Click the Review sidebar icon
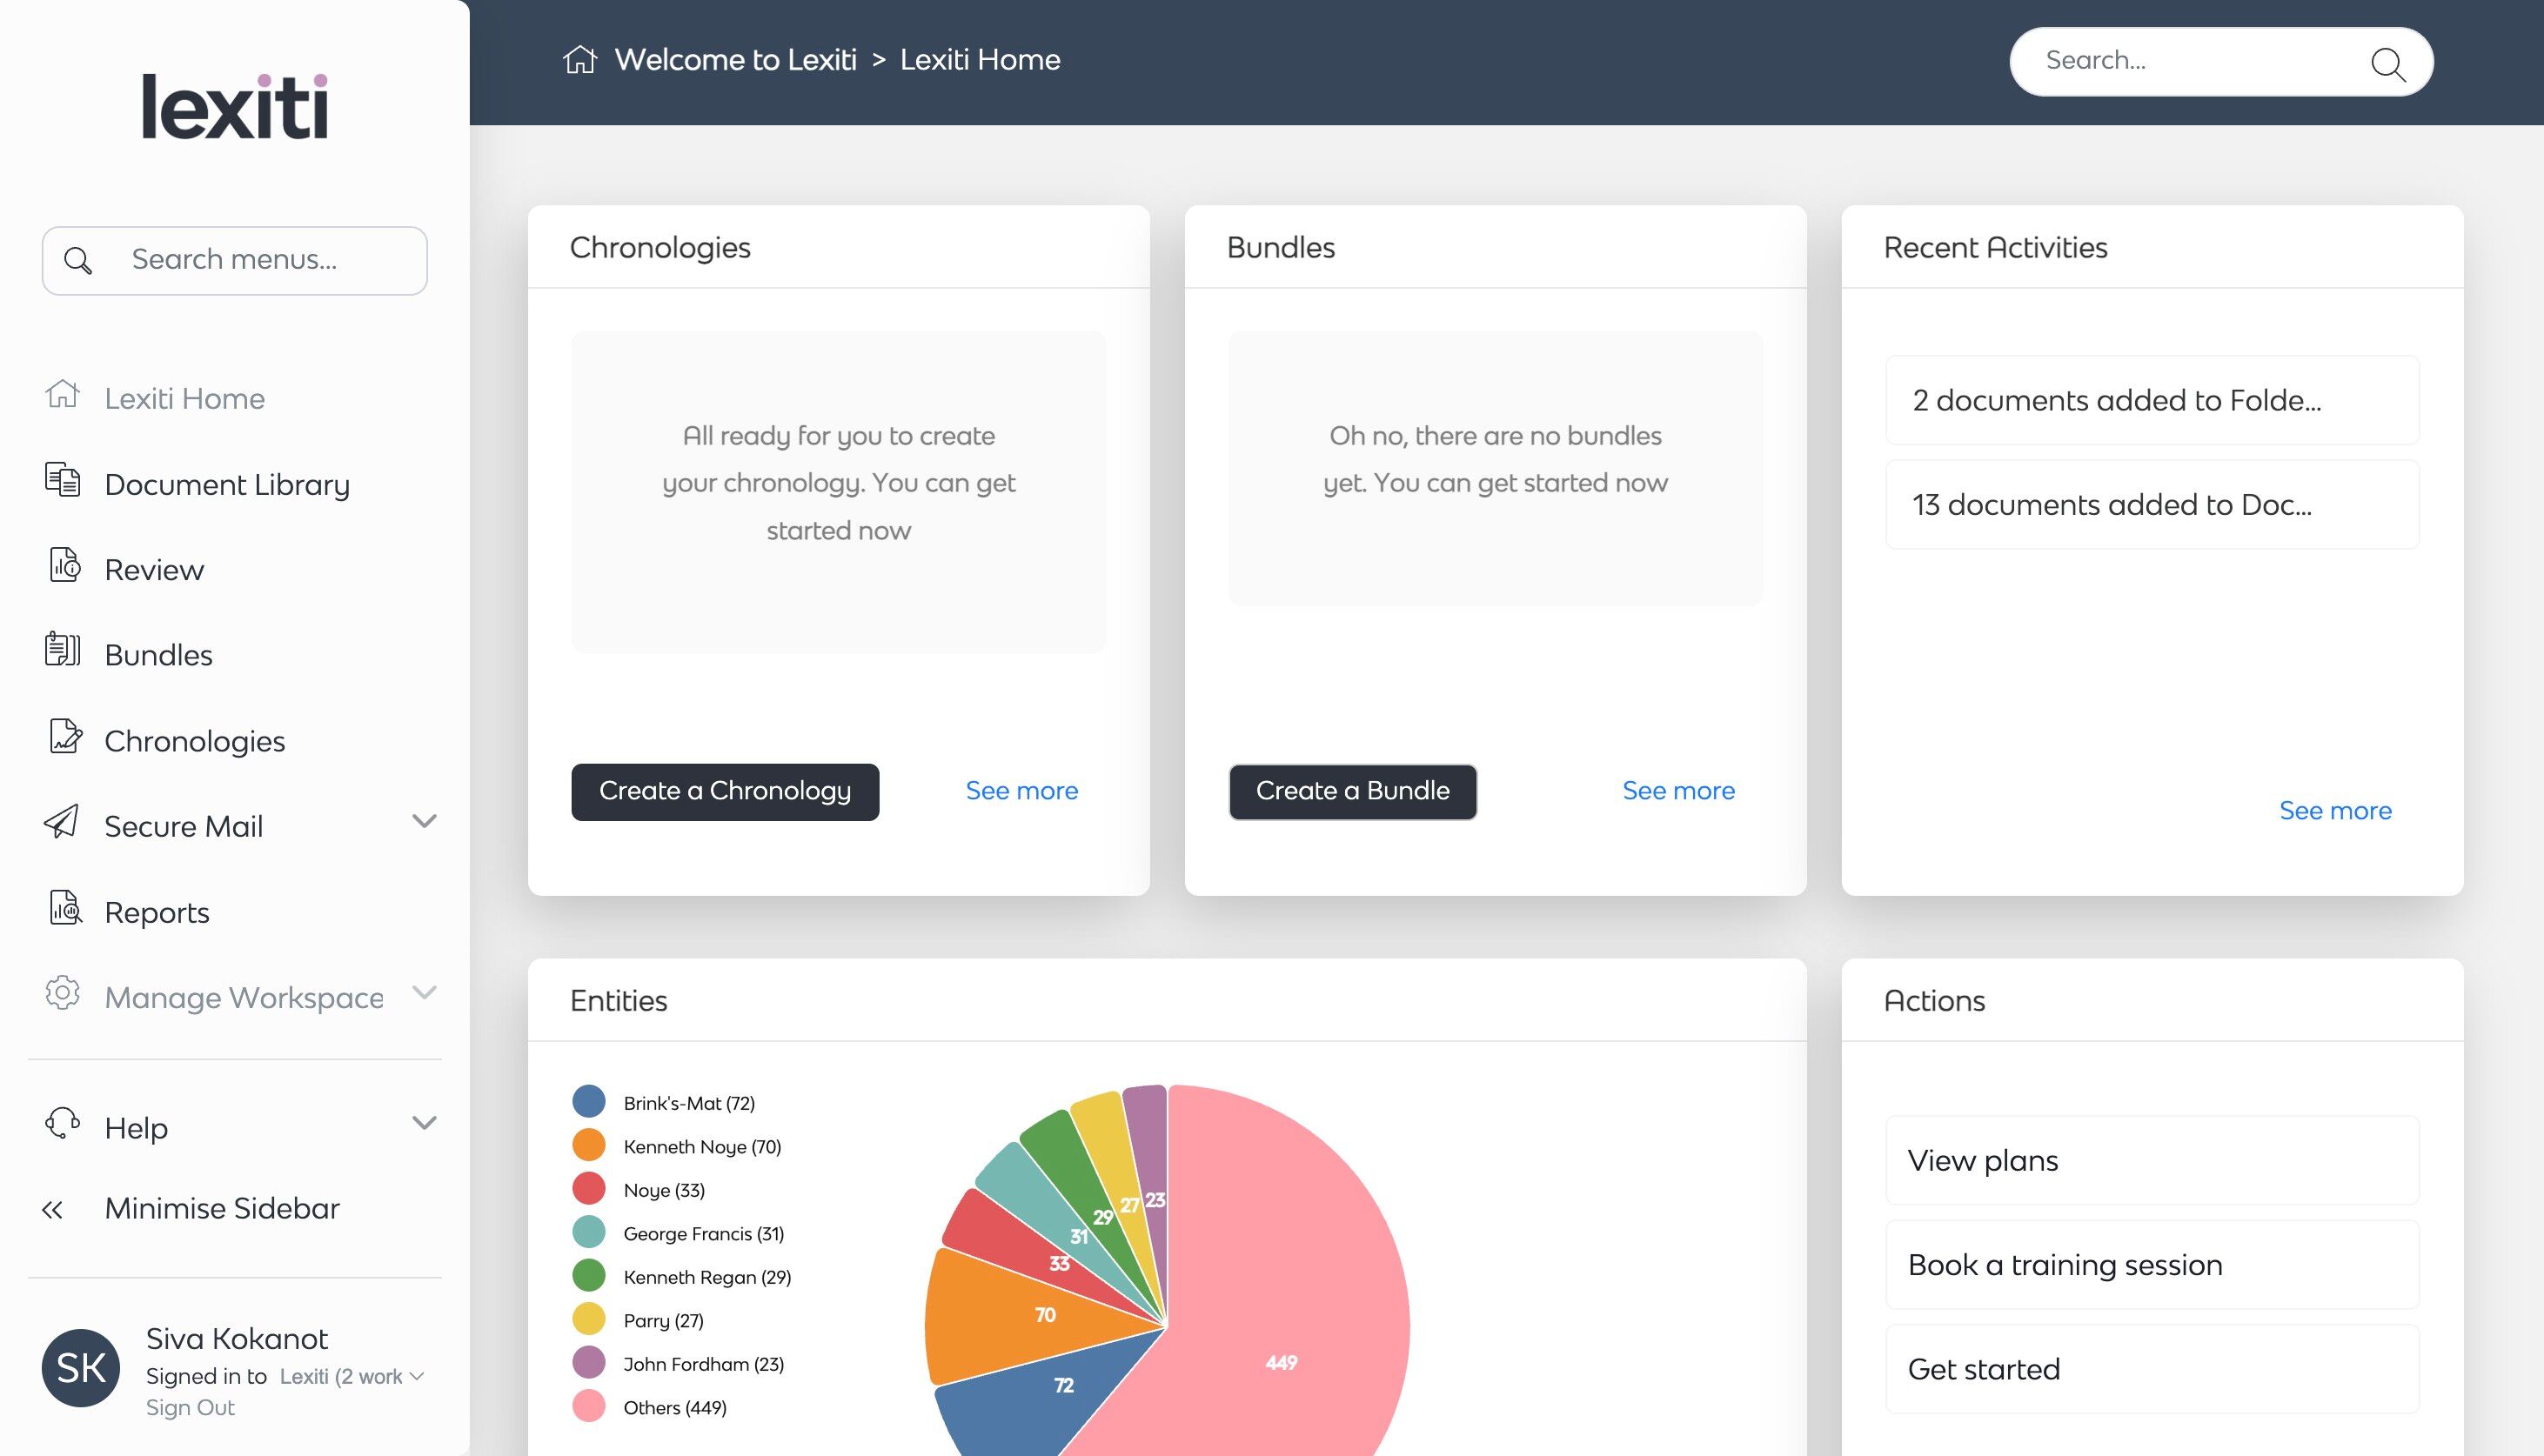This screenshot has height=1456, width=2544. pos(64,566)
